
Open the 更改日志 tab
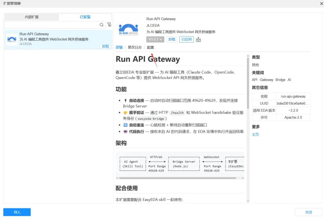point(135,47)
